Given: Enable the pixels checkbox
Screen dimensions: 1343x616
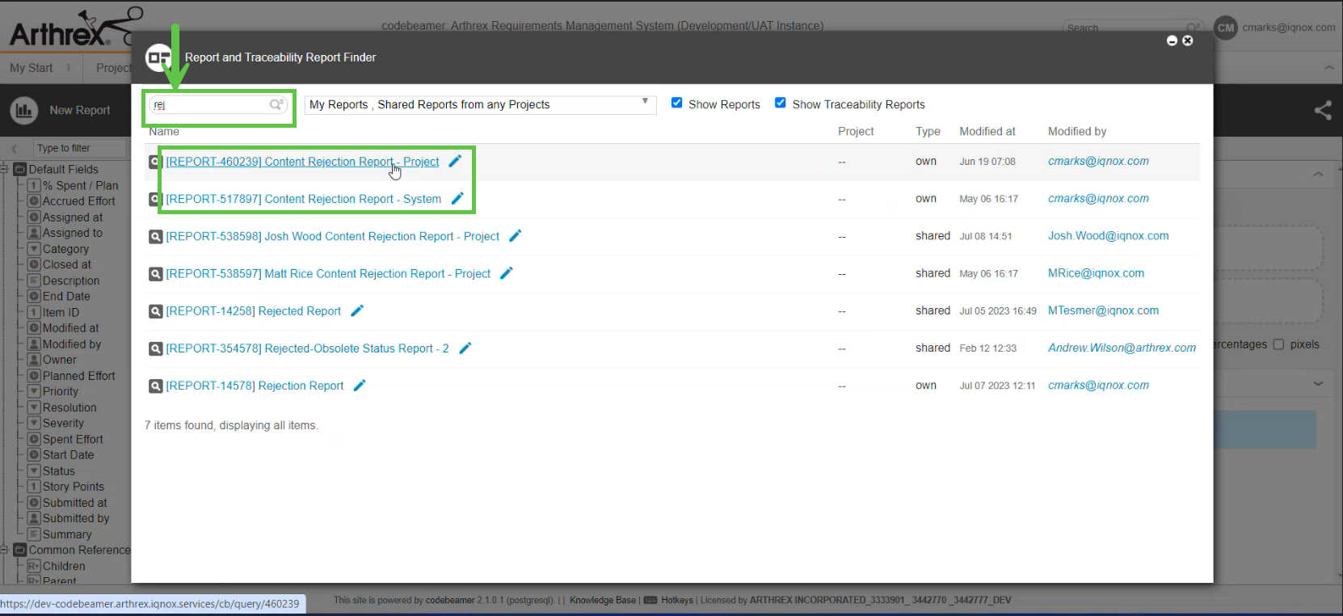Looking at the screenshot, I should pyautogui.click(x=1278, y=344).
